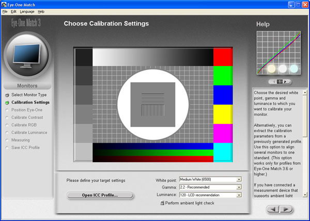This screenshot has width=310, height=221.
Task: Select the Measuring step bullet
Action: (7, 140)
